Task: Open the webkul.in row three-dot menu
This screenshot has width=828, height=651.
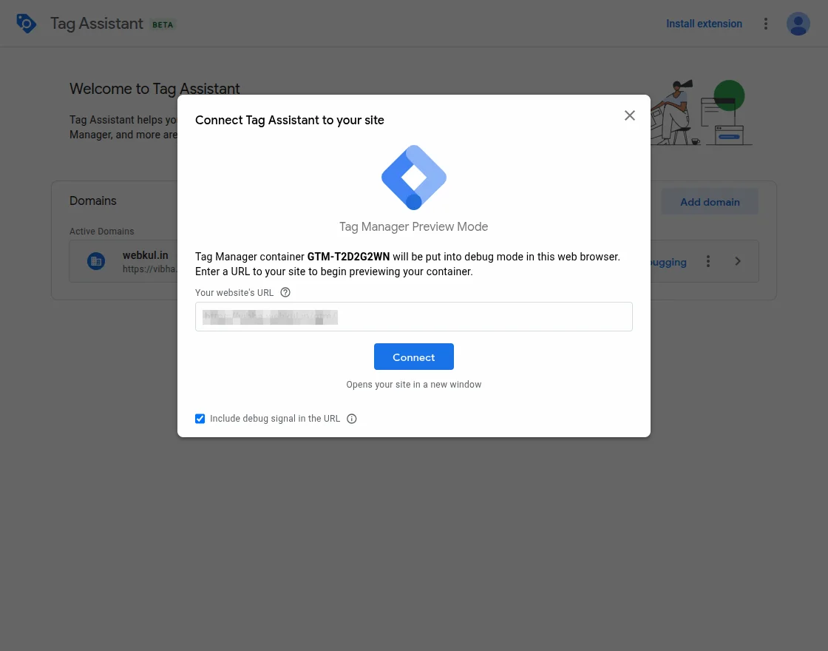Action: [x=708, y=260]
